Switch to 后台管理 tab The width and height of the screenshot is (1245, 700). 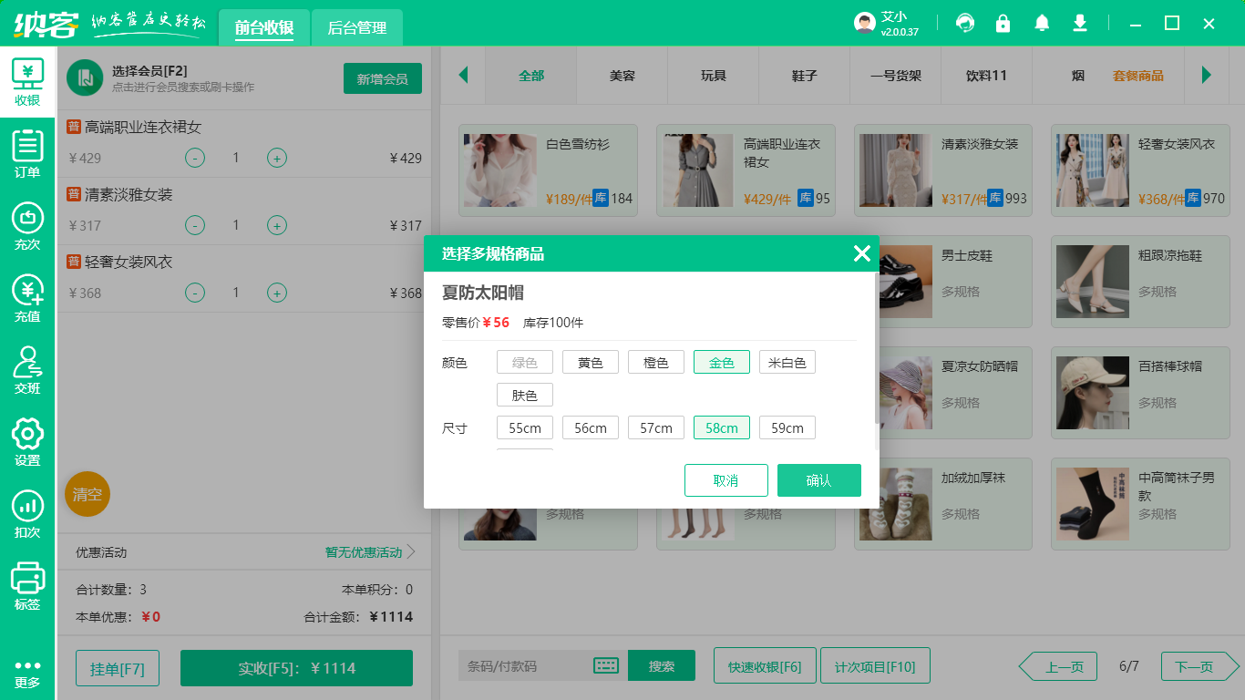click(x=357, y=28)
